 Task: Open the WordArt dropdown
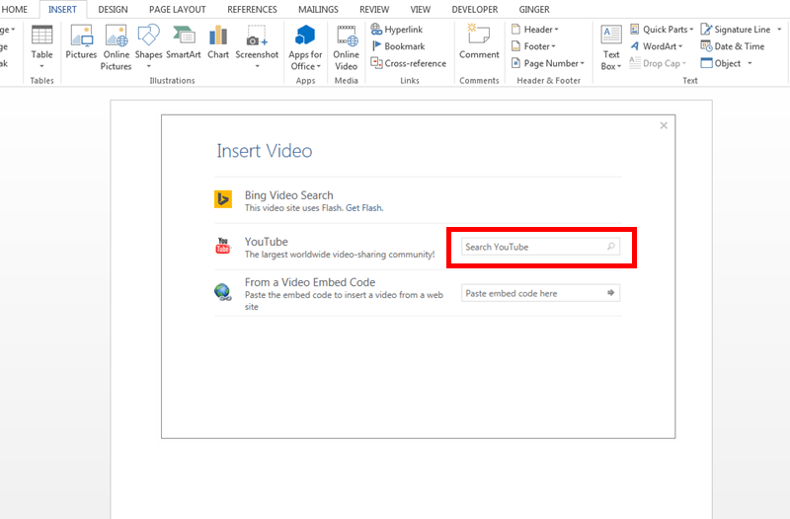(657, 46)
